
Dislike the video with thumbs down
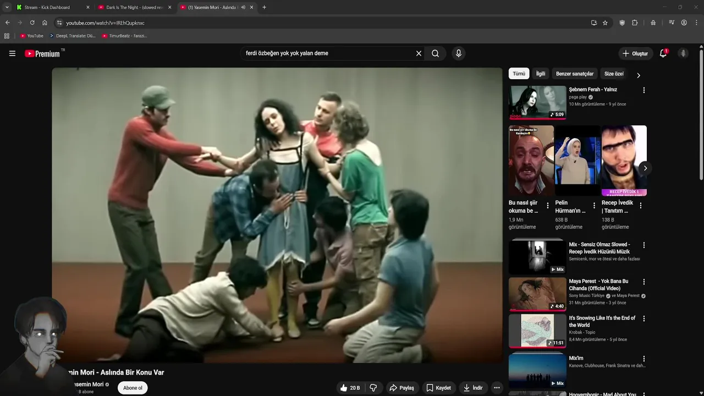click(x=373, y=388)
